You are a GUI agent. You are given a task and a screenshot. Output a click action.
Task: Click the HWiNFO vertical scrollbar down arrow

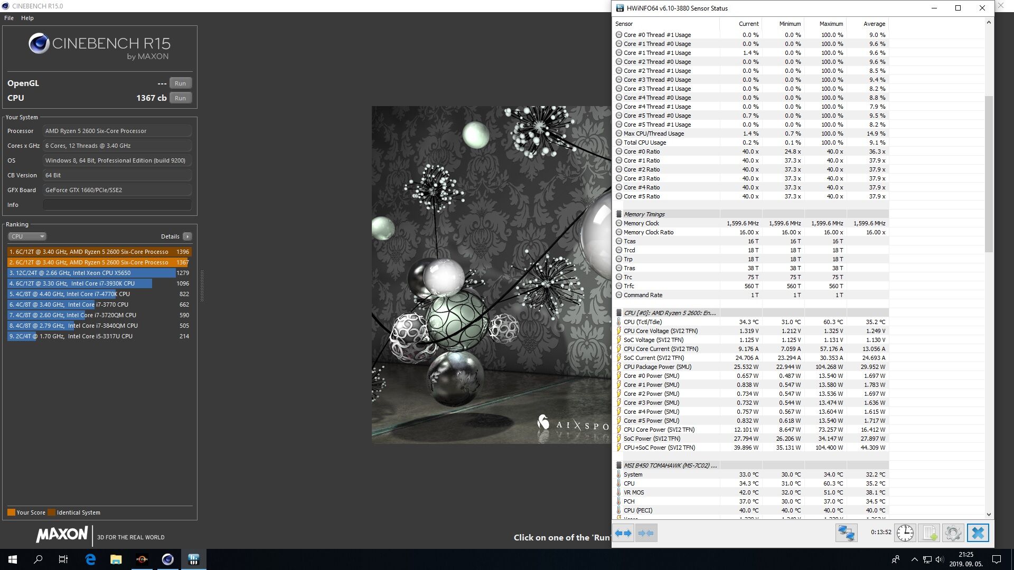click(989, 514)
